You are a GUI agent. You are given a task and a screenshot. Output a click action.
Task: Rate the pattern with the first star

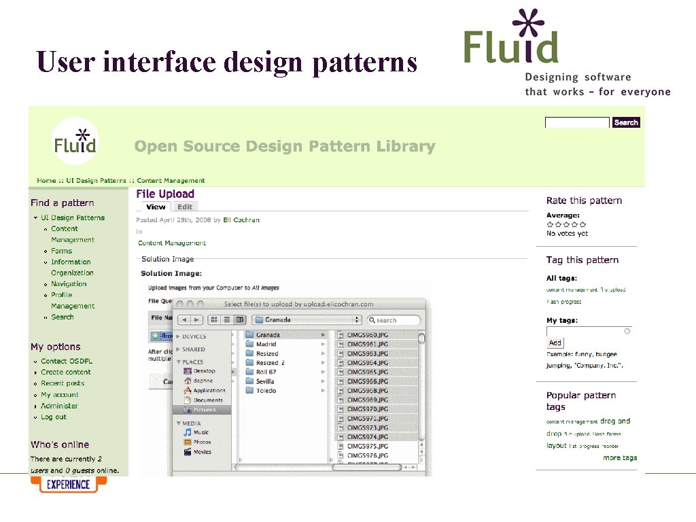click(550, 224)
